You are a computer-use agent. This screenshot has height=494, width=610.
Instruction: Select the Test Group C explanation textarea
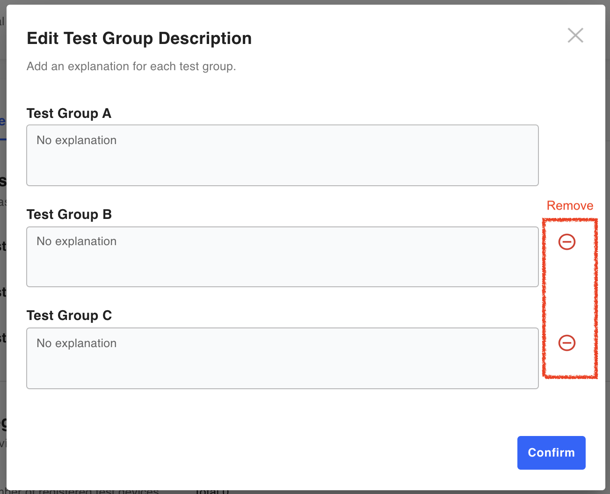pyautogui.click(x=282, y=358)
